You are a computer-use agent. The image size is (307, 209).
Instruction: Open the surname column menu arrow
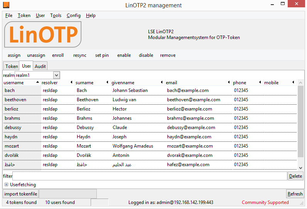[x=106, y=82]
